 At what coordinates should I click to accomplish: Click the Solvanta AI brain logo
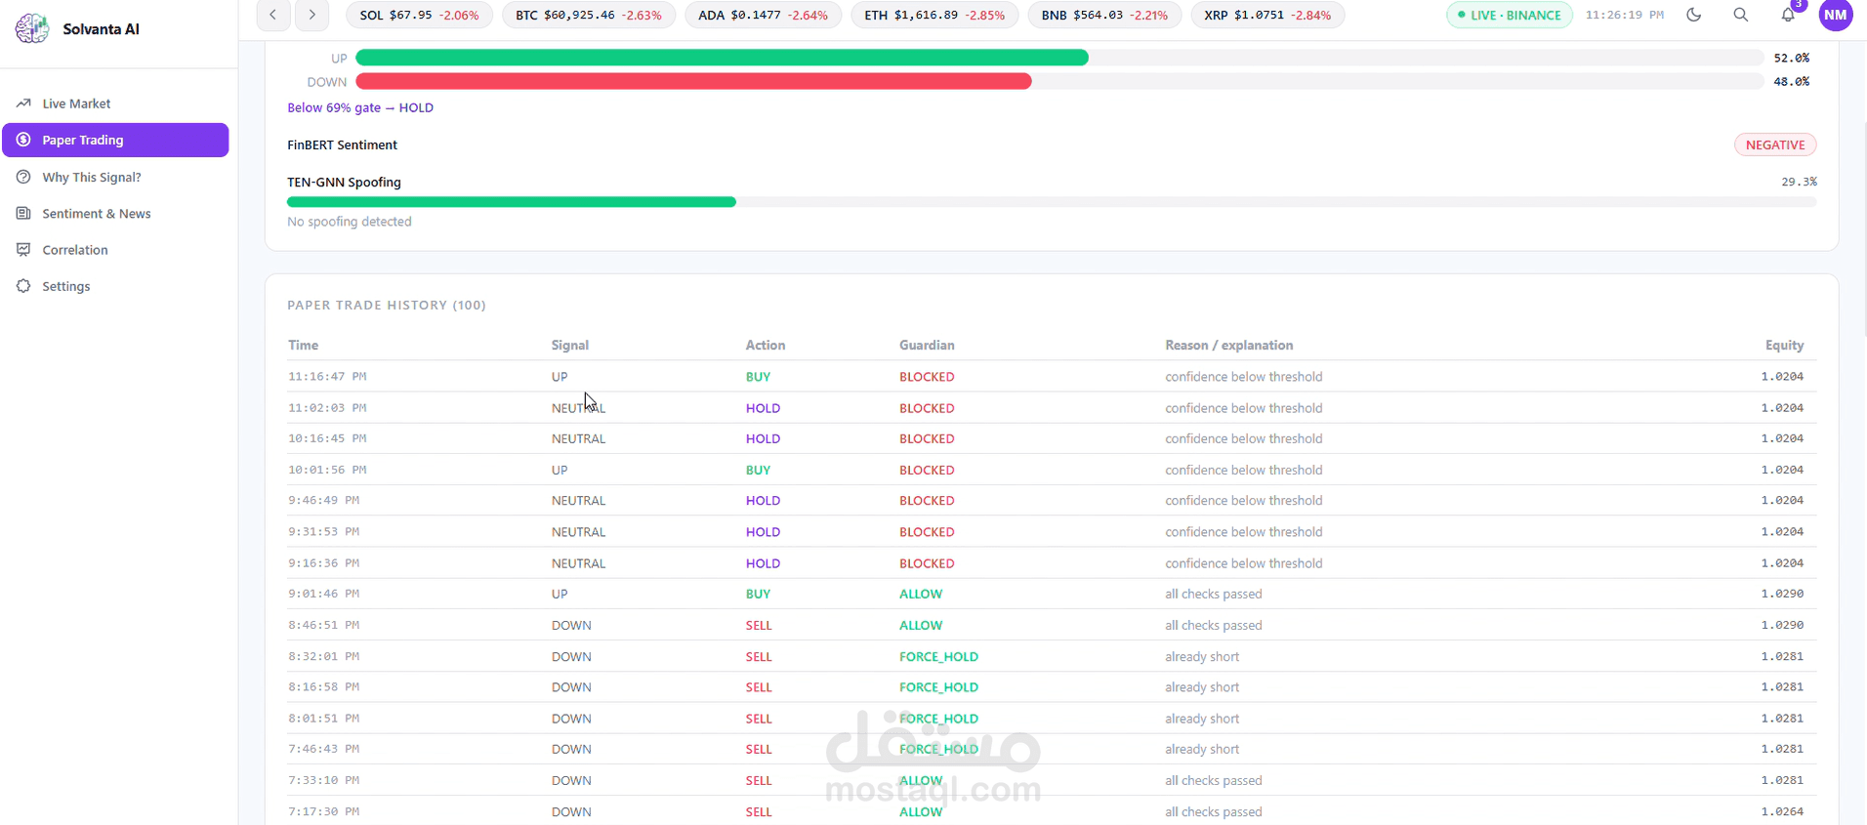[x=32, y=28]
